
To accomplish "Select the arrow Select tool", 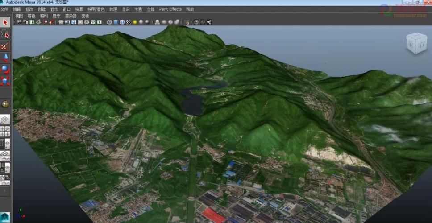I will pos(5,22).
